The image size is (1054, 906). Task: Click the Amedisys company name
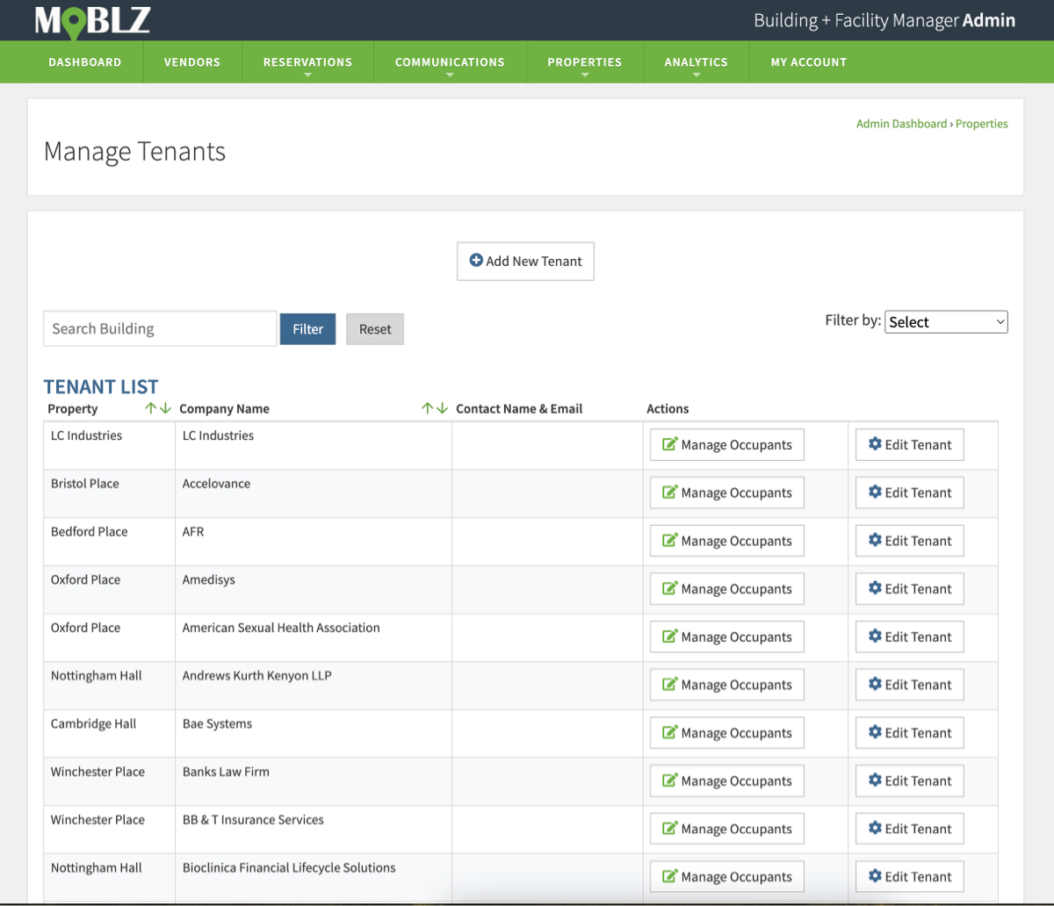click(x=209, y=580)
